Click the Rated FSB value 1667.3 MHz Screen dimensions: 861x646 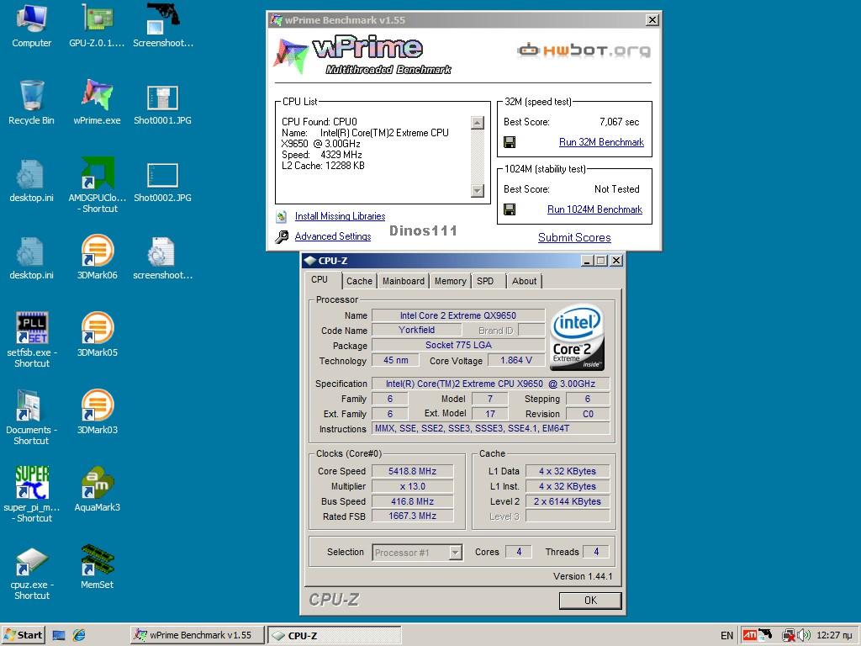tap(412, 516)
